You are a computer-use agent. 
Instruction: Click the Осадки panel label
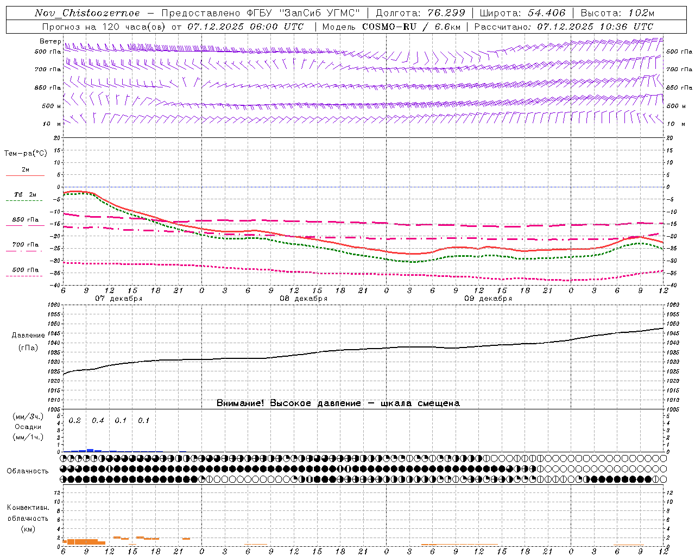tap(28, 427)
